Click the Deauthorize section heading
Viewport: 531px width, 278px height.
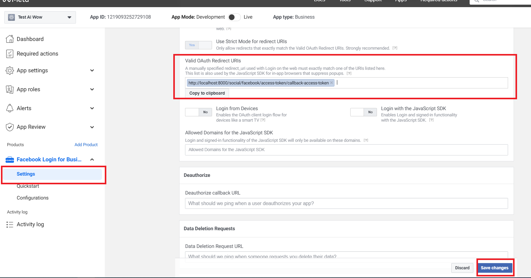click(197, 175)
